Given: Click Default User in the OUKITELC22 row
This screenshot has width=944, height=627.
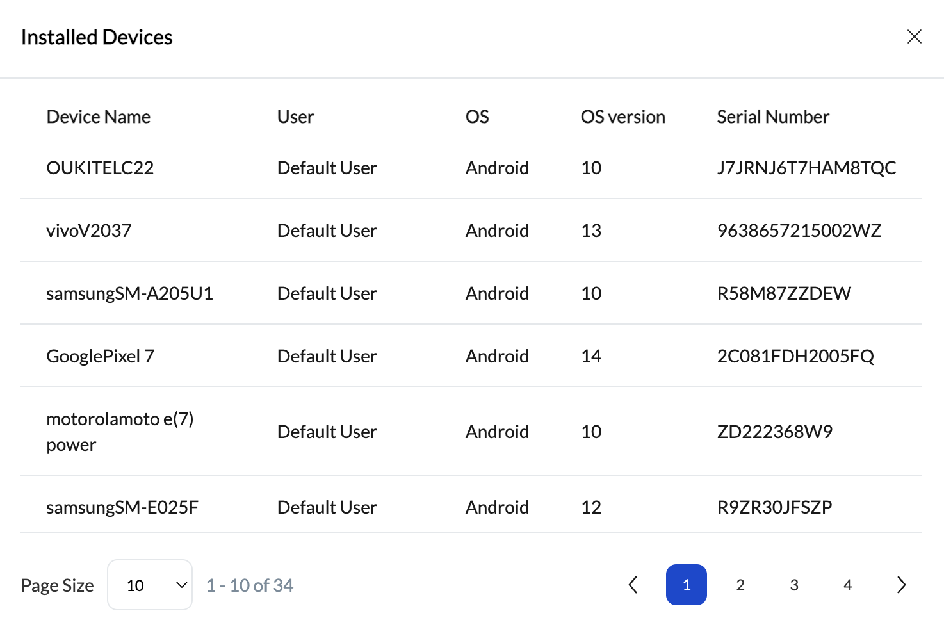Looking at the screenshot, I should pyautogui.click(x=327, y=168).
